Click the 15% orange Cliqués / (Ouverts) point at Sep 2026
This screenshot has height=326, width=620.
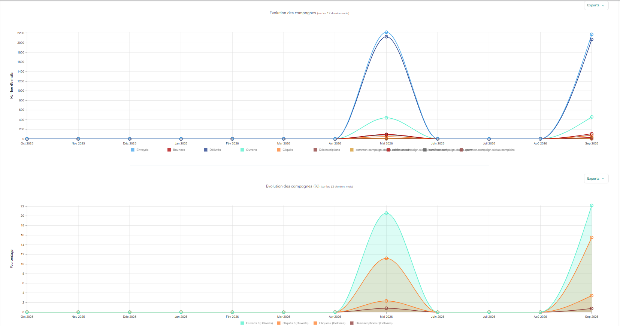(592, 237)
